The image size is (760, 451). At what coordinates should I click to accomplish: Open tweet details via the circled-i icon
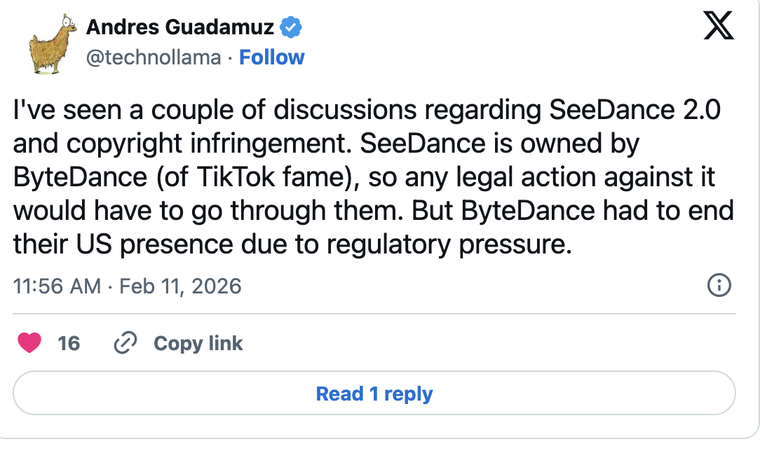click(x=719, y=286)
